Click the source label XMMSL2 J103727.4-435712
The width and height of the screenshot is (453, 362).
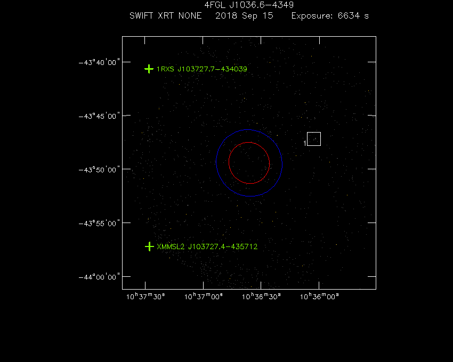[x=207, y=246]
